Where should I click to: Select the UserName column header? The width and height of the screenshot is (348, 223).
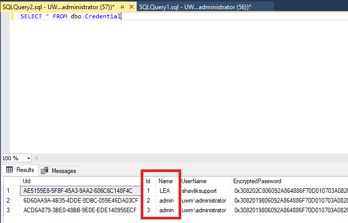205,181
